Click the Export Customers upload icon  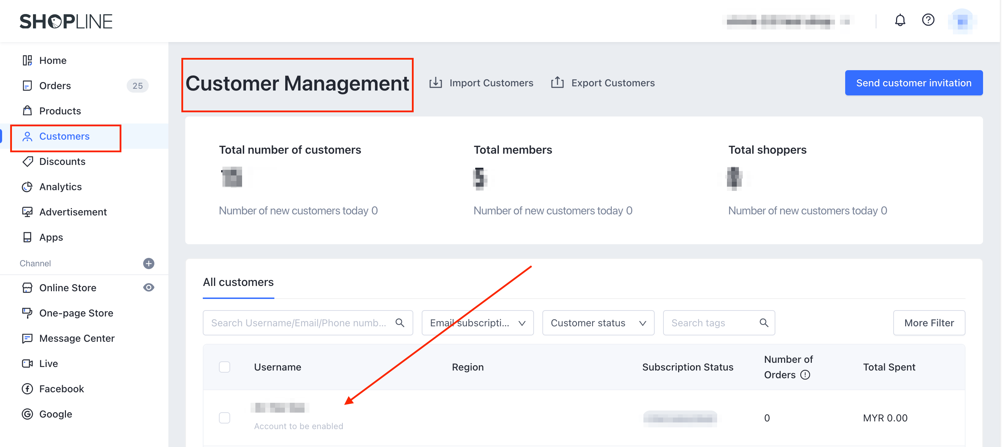click(557, 83)
